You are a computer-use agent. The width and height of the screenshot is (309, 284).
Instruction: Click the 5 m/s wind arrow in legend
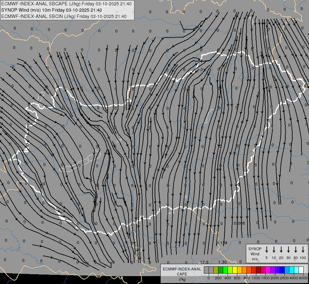tap(267, 250)
